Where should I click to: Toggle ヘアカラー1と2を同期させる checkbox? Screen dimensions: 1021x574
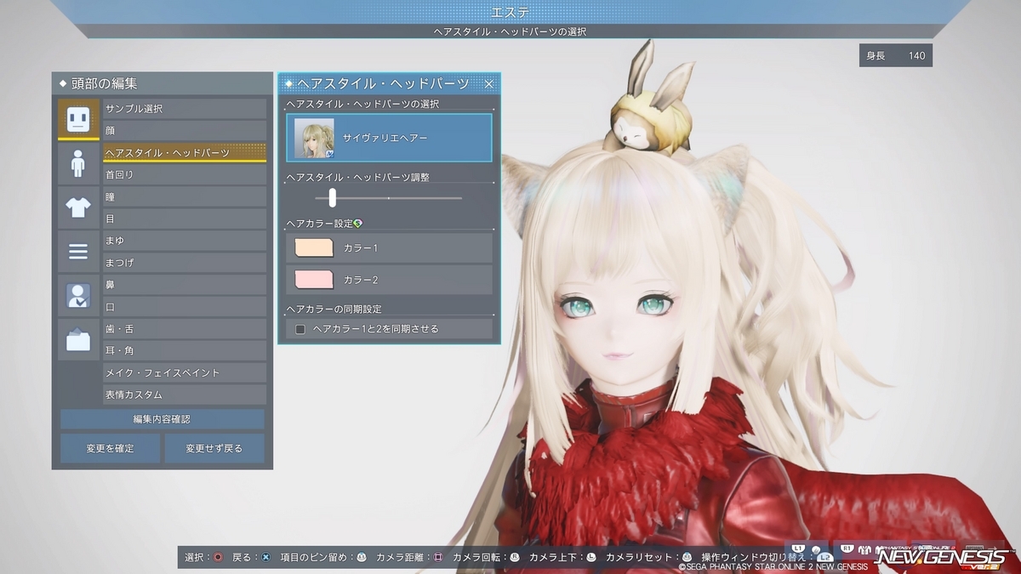coord(300,329)
